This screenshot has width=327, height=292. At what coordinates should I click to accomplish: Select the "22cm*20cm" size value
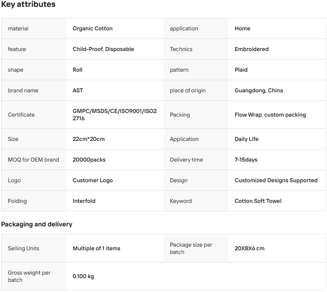89,139
